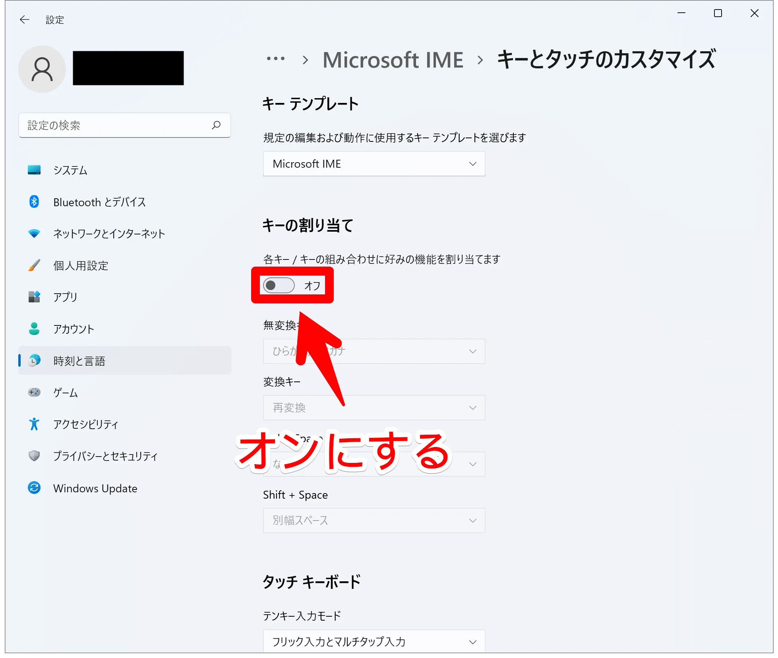Click the back arrow icon
Screen dimensions: 778x658
coord(25,20)
